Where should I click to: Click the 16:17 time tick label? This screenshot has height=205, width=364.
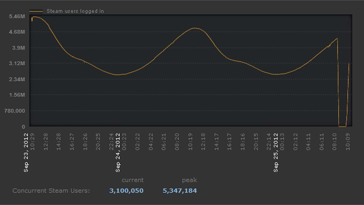[x=229, y=142]
